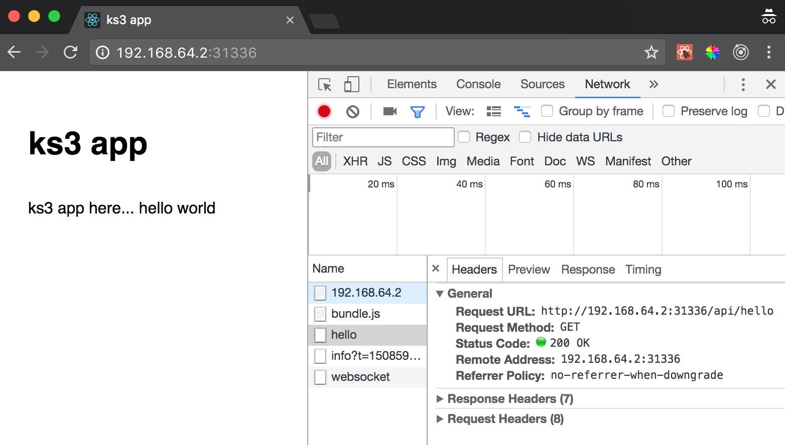Close the ks3 app tab
This screenshot has height=445, width=785.
(x=290, y=20)
